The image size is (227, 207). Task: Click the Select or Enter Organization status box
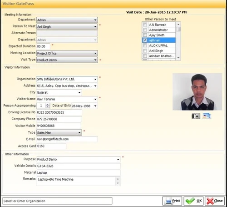click(57, 201)
